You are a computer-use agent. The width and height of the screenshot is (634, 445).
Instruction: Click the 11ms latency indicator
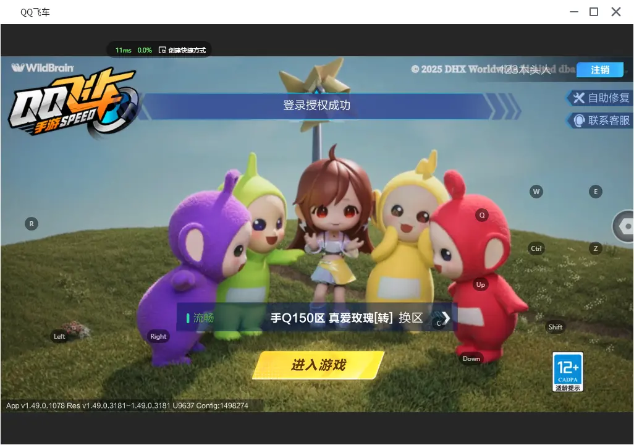pos(124,50)
